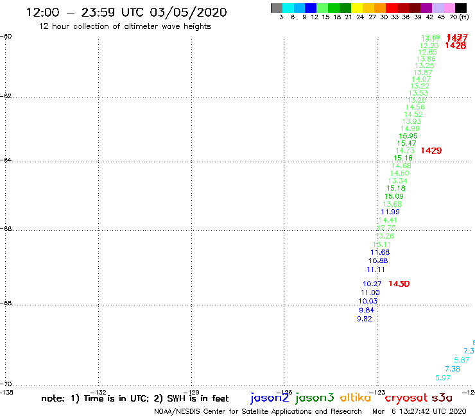Click the -70 latitude axis label

[x=6, y=384]
